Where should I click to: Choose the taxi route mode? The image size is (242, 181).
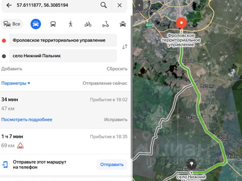123,24
